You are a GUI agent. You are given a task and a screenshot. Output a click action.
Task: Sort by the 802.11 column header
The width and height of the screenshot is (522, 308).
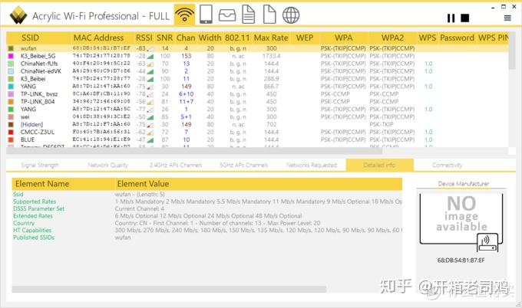tap(237, 38)
